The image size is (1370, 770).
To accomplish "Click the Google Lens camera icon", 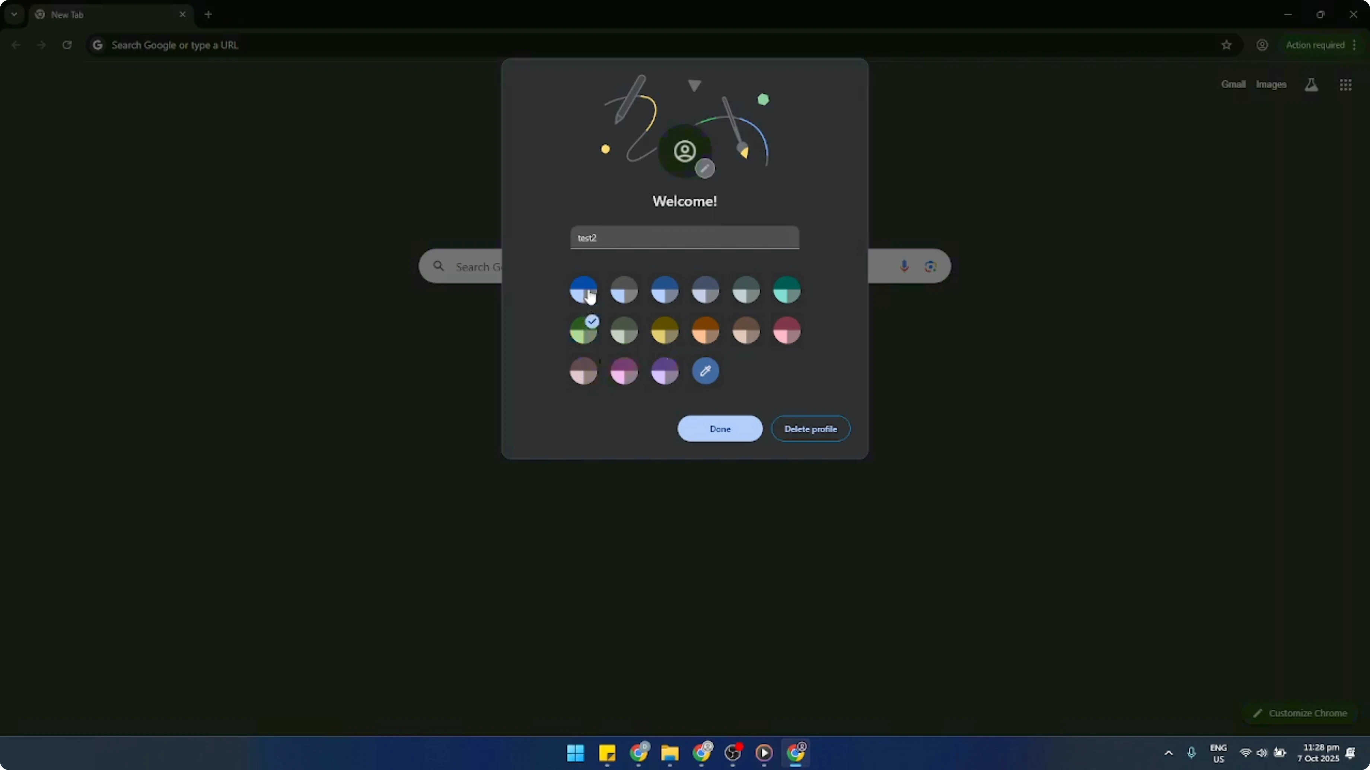I will 930,266.
